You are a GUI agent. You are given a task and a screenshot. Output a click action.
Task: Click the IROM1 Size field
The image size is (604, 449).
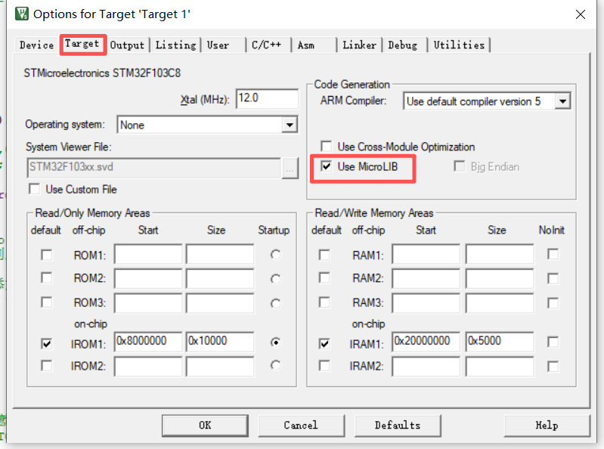220,341
